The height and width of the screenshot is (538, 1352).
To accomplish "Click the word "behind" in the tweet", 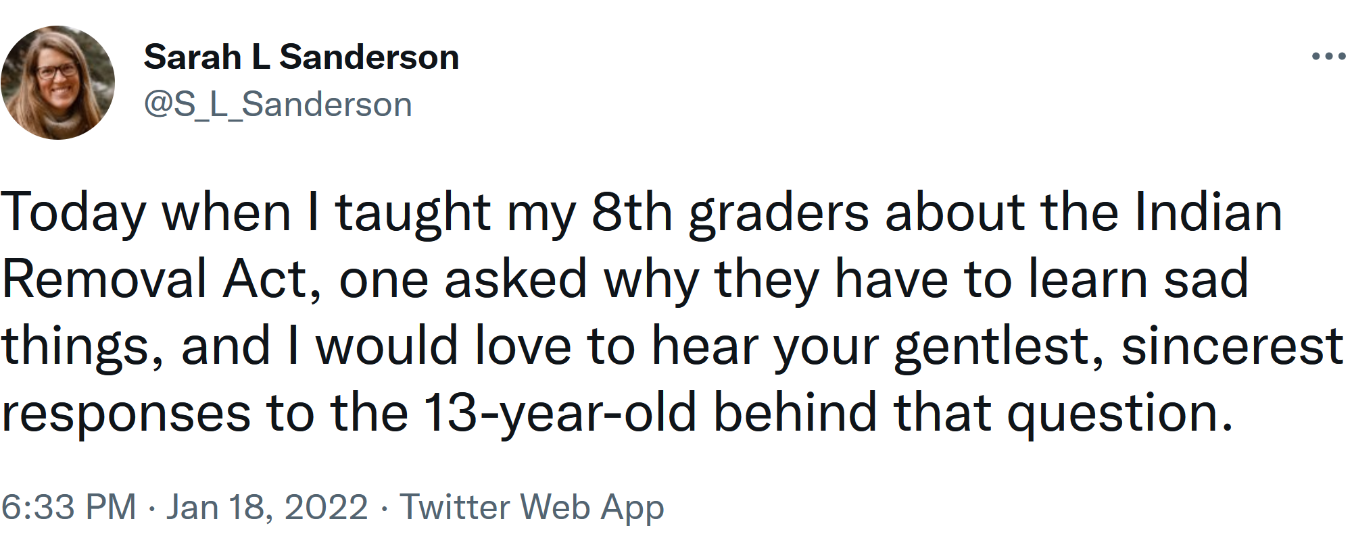I will click(795, 412).
